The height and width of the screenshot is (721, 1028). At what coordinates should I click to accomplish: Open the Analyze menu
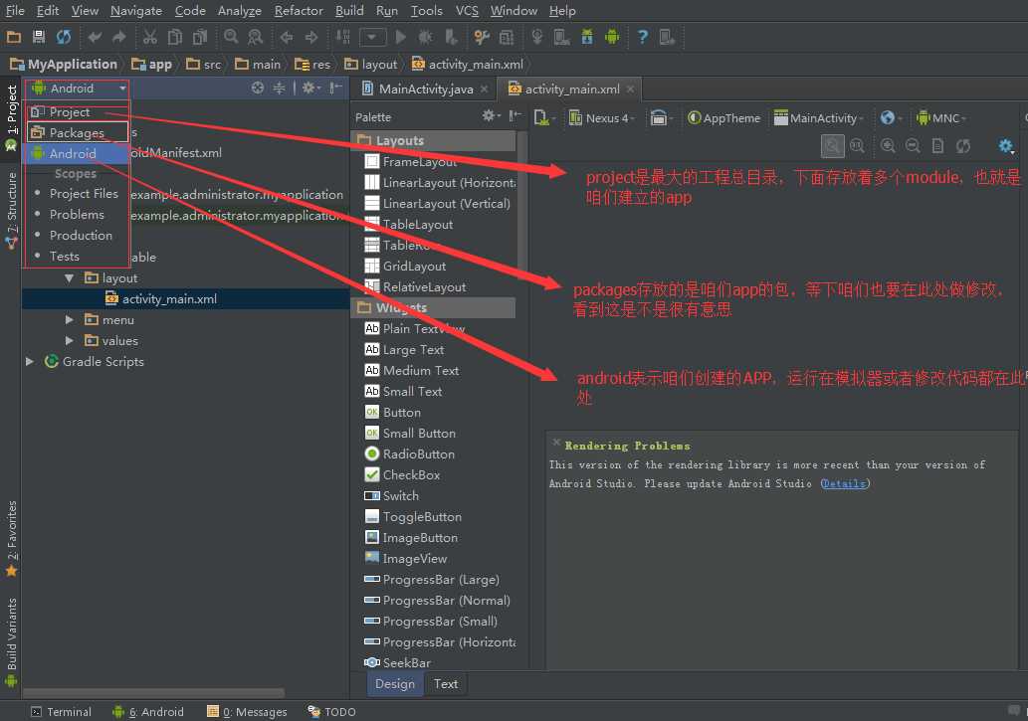[x=239, y=11]
